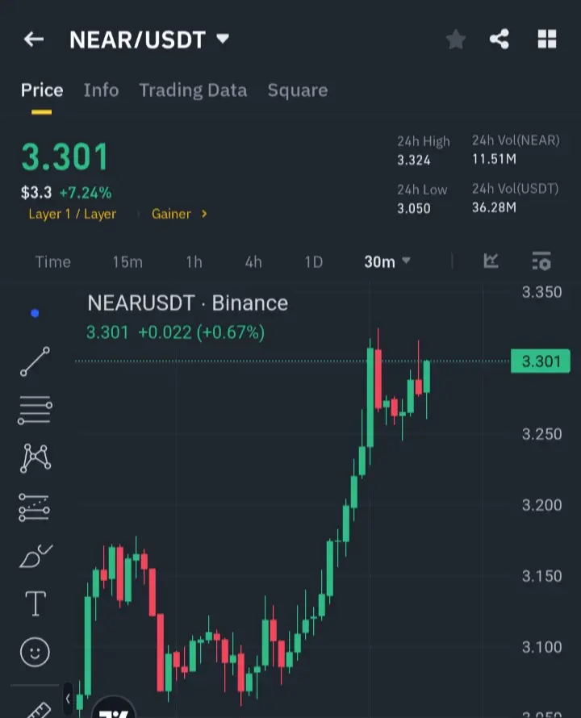Select the 1h chart interval
The image size is (581, 718).
(194, 262)
